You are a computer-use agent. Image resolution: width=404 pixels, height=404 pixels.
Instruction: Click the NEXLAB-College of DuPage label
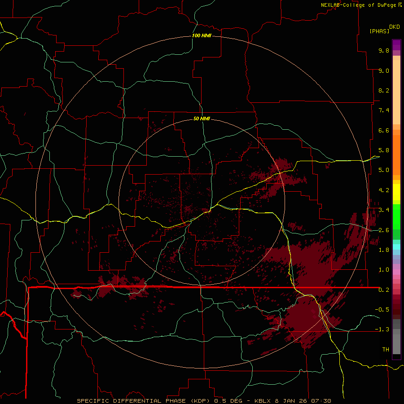pyautogui.click(x=358, y=5)
